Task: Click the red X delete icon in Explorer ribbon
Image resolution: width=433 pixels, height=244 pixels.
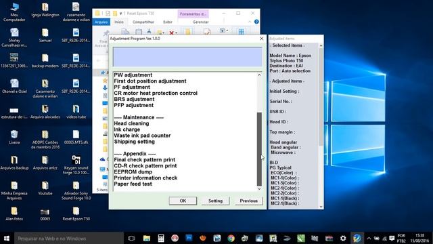Action: (171, 33)
